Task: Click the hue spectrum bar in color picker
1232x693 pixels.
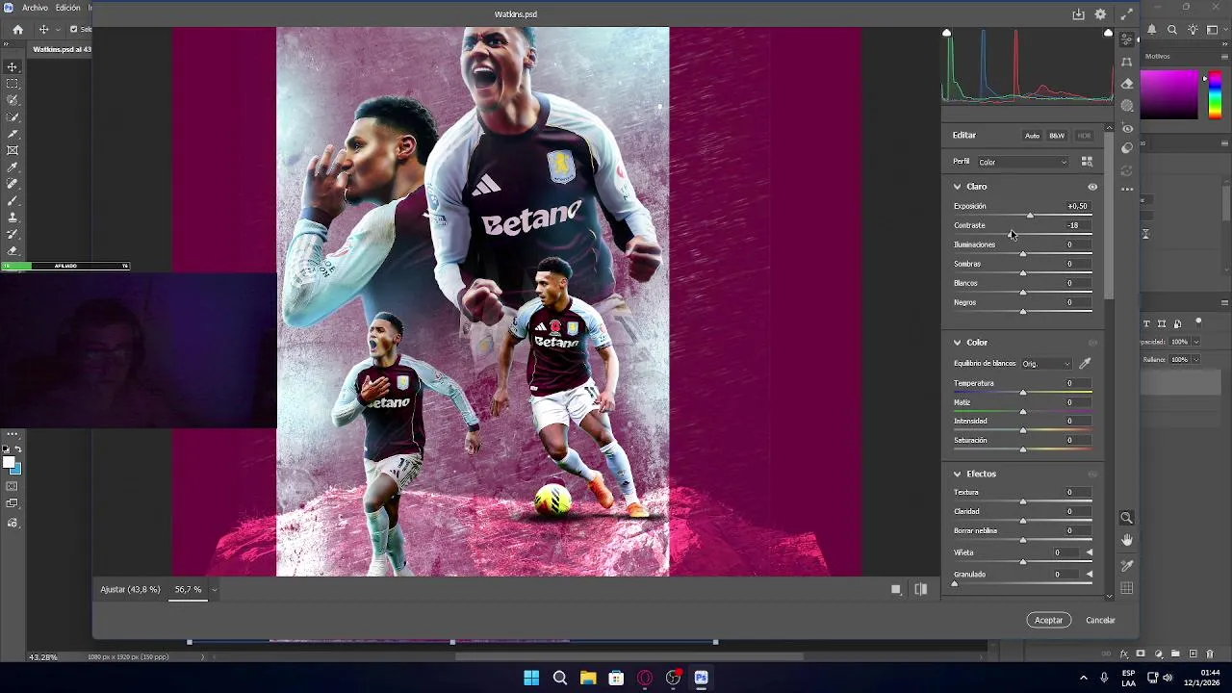Action: (1215, 93)
